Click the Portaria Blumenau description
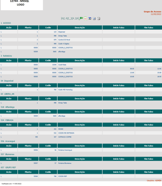Viewport: 162px width, 186px height. point(65,163)
